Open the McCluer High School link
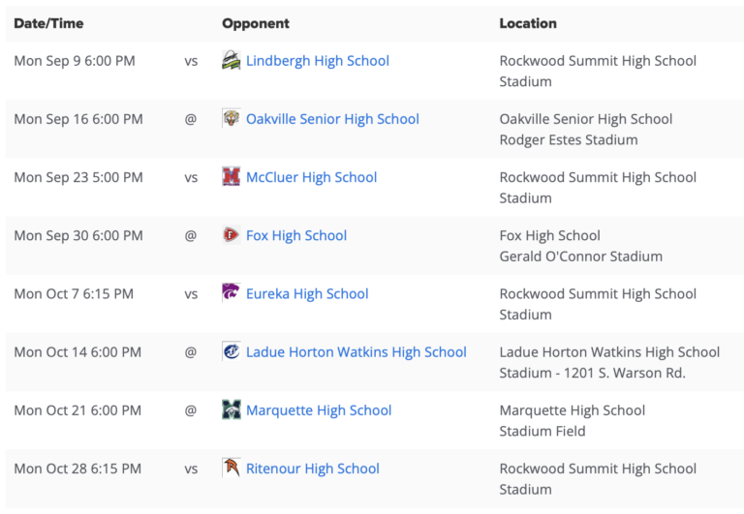 (311, 177)
